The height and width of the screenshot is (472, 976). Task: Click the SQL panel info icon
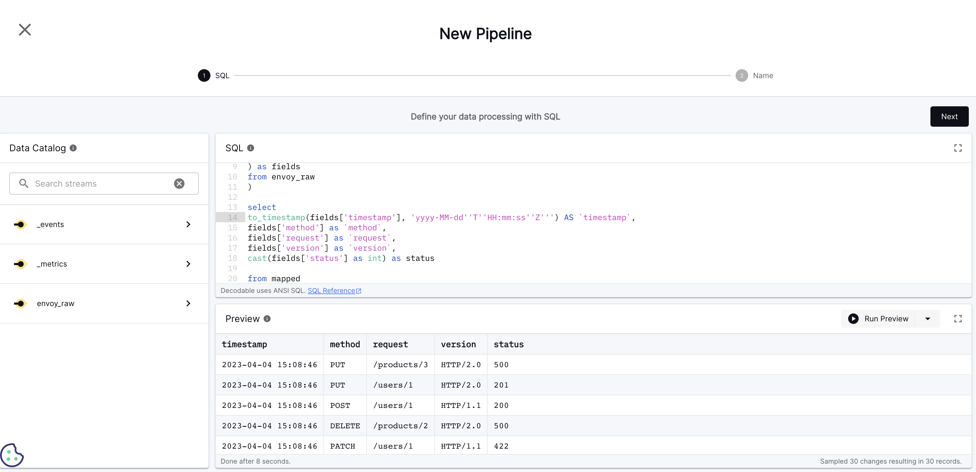(250, 148)
